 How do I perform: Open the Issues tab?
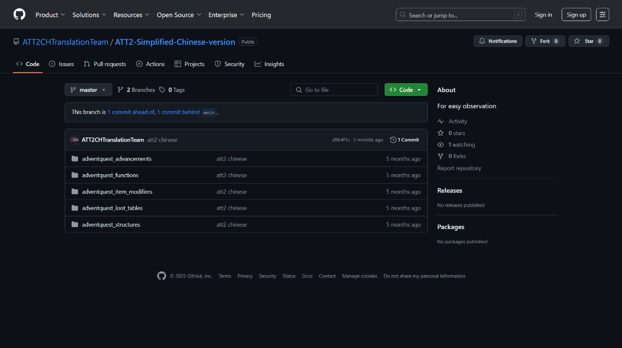tap(61, 64)
